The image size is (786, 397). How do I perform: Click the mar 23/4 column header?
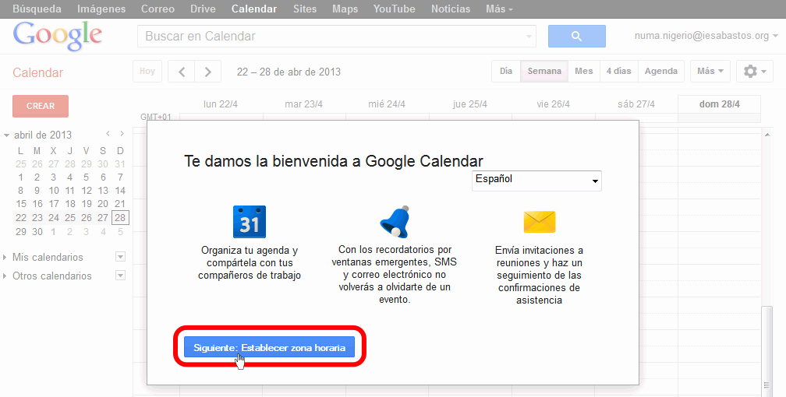(x=304, y=104)
